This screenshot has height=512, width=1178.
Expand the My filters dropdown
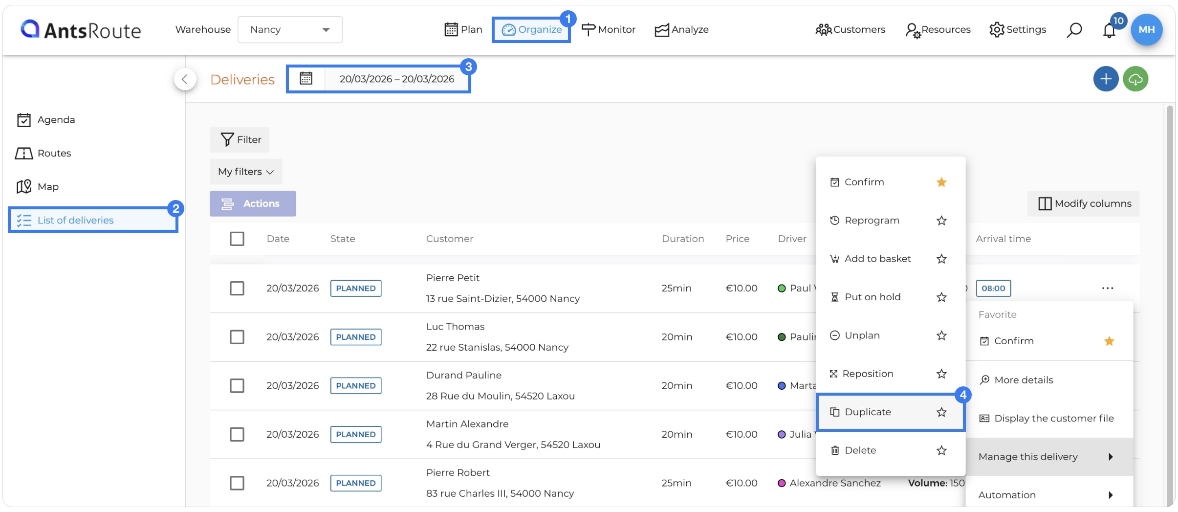pos(246,172)
